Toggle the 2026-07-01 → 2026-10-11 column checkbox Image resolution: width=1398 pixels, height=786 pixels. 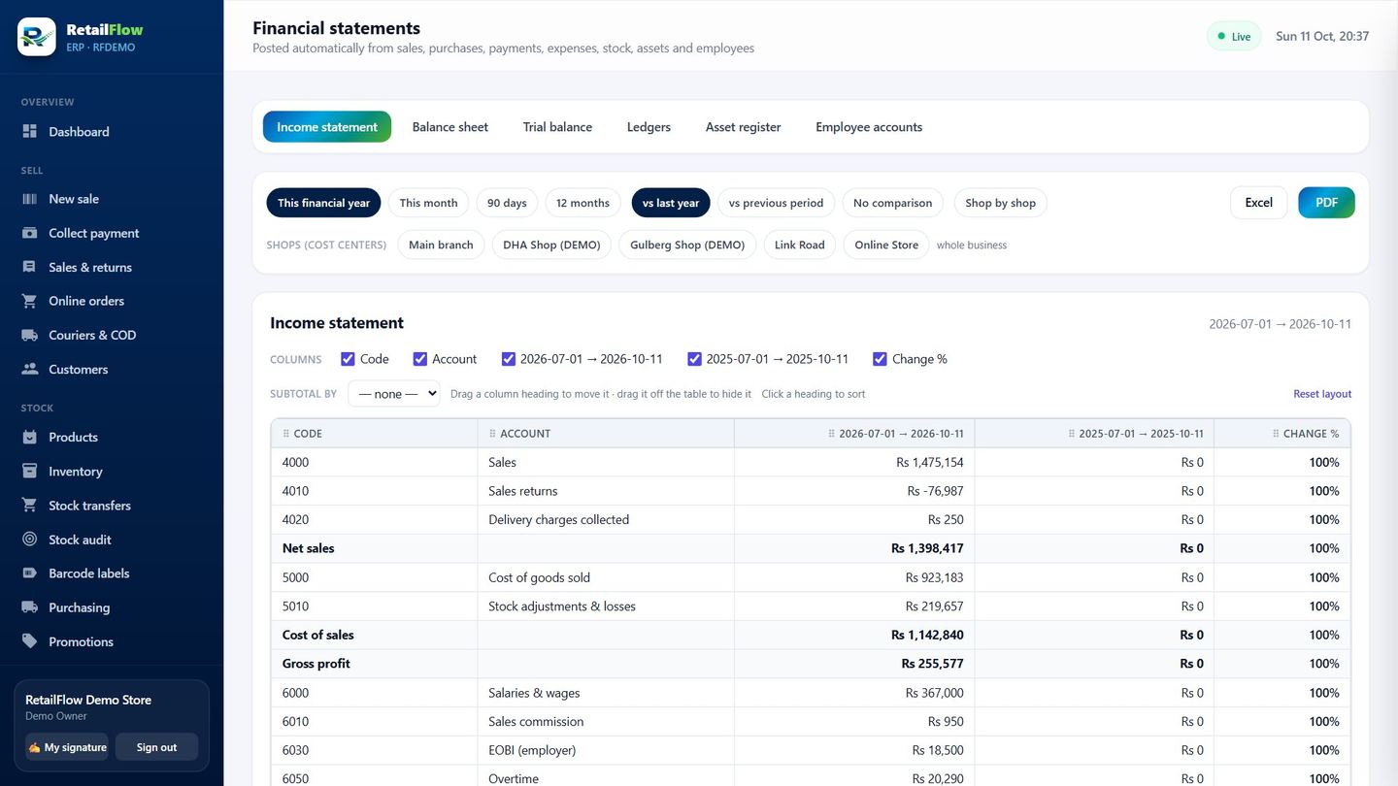(508, 359)
